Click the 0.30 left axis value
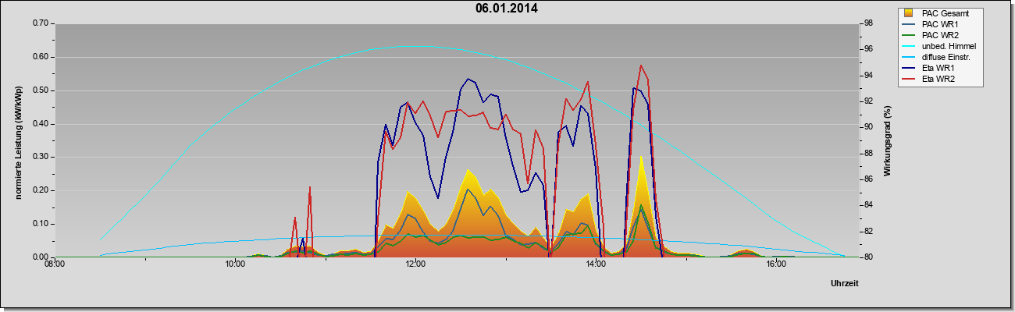This screenshot has width=1015, height=312. click(x=41, y=157)
